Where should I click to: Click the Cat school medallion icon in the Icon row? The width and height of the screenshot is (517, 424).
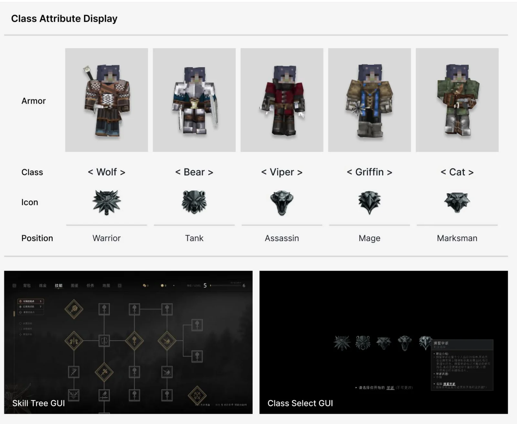pyautogui.click(x=457, y=202)
